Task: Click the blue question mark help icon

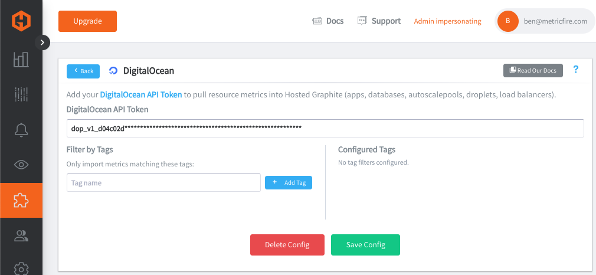Action: [576, 70]
